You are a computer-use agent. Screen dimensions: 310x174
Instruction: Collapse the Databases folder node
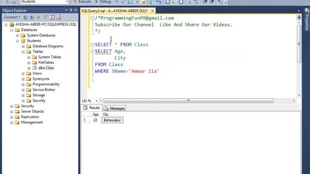pos(12,30)
